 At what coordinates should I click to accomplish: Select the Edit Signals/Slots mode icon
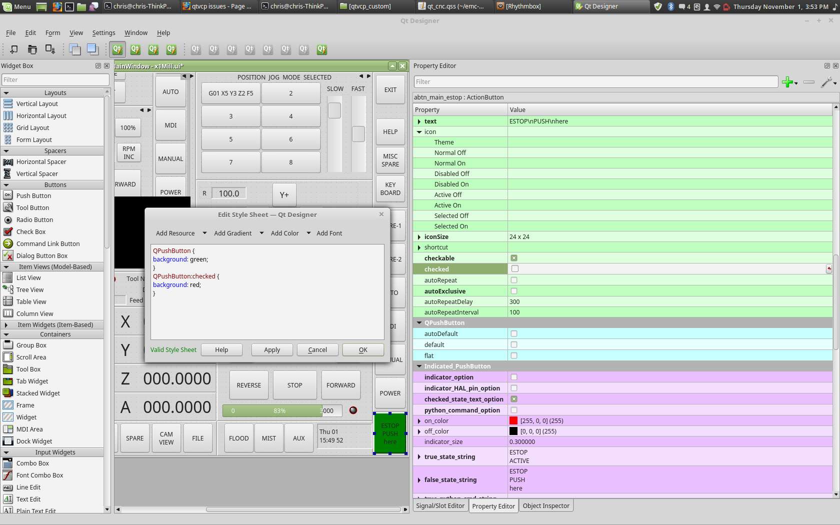[135, 49]
